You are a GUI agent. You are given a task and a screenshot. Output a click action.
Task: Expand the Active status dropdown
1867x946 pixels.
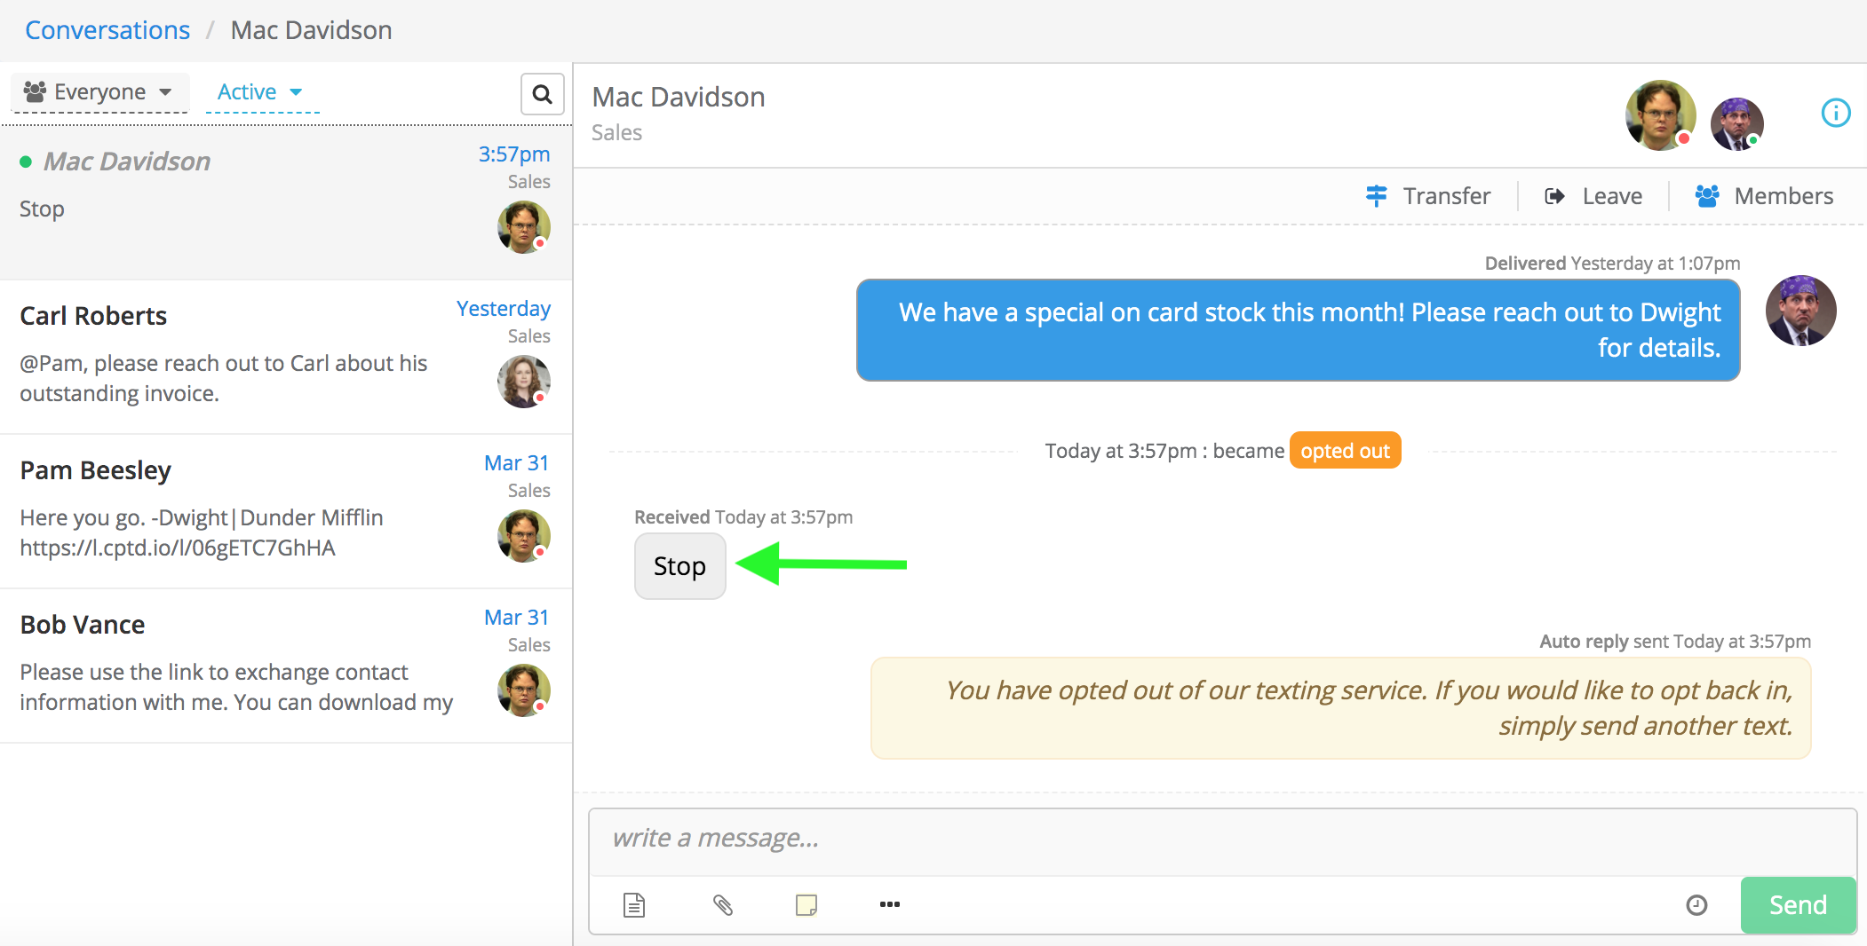(260, 92)
